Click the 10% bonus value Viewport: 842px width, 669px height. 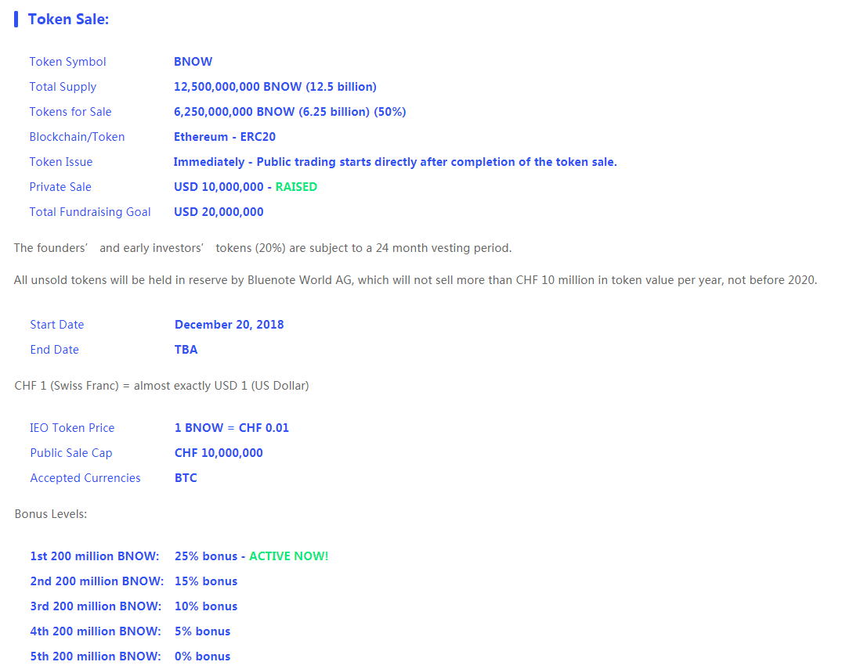(x=206, y=606)
